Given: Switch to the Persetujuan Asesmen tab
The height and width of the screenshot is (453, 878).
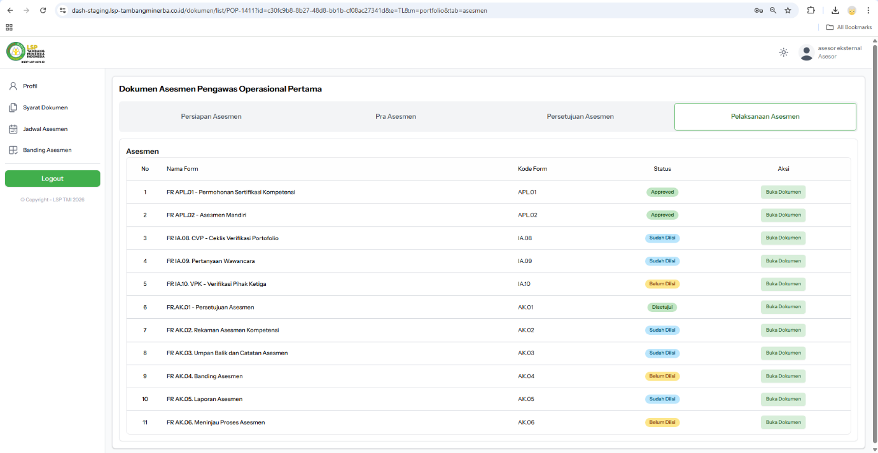Looking at the screenshot, I should coord(580,116).
